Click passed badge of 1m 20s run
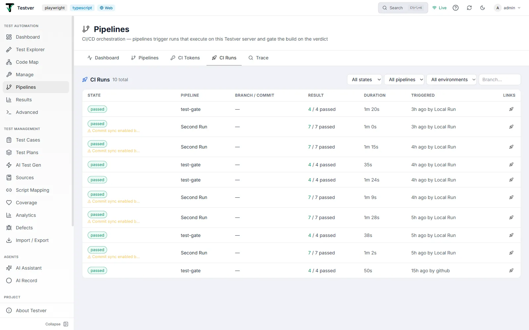The height and width of the screenshot is (330, 529). 97,109
